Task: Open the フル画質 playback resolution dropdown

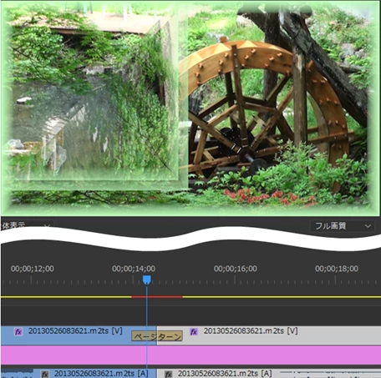Action: 343,226
